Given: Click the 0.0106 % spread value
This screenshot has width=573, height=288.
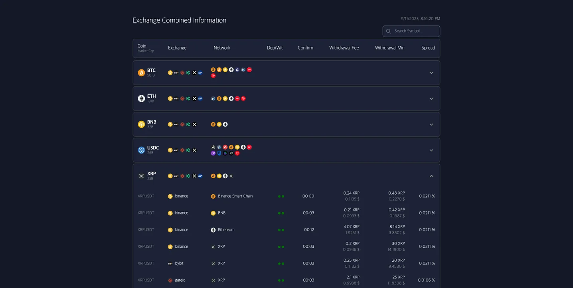Looking at the screenshot, I should [x=427, y=280].
